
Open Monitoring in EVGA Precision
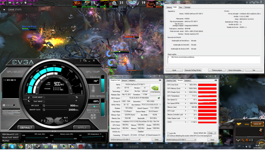[x=11, y=111]
